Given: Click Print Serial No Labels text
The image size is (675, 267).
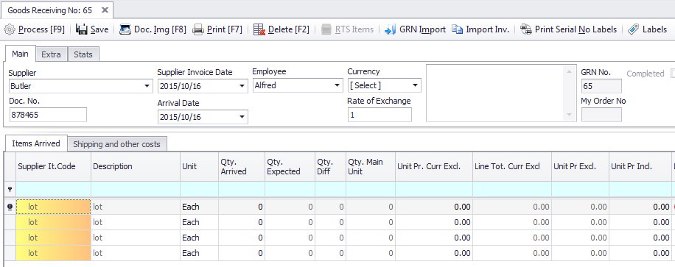Looking at the screenshot, I should (x=576, y=29).
